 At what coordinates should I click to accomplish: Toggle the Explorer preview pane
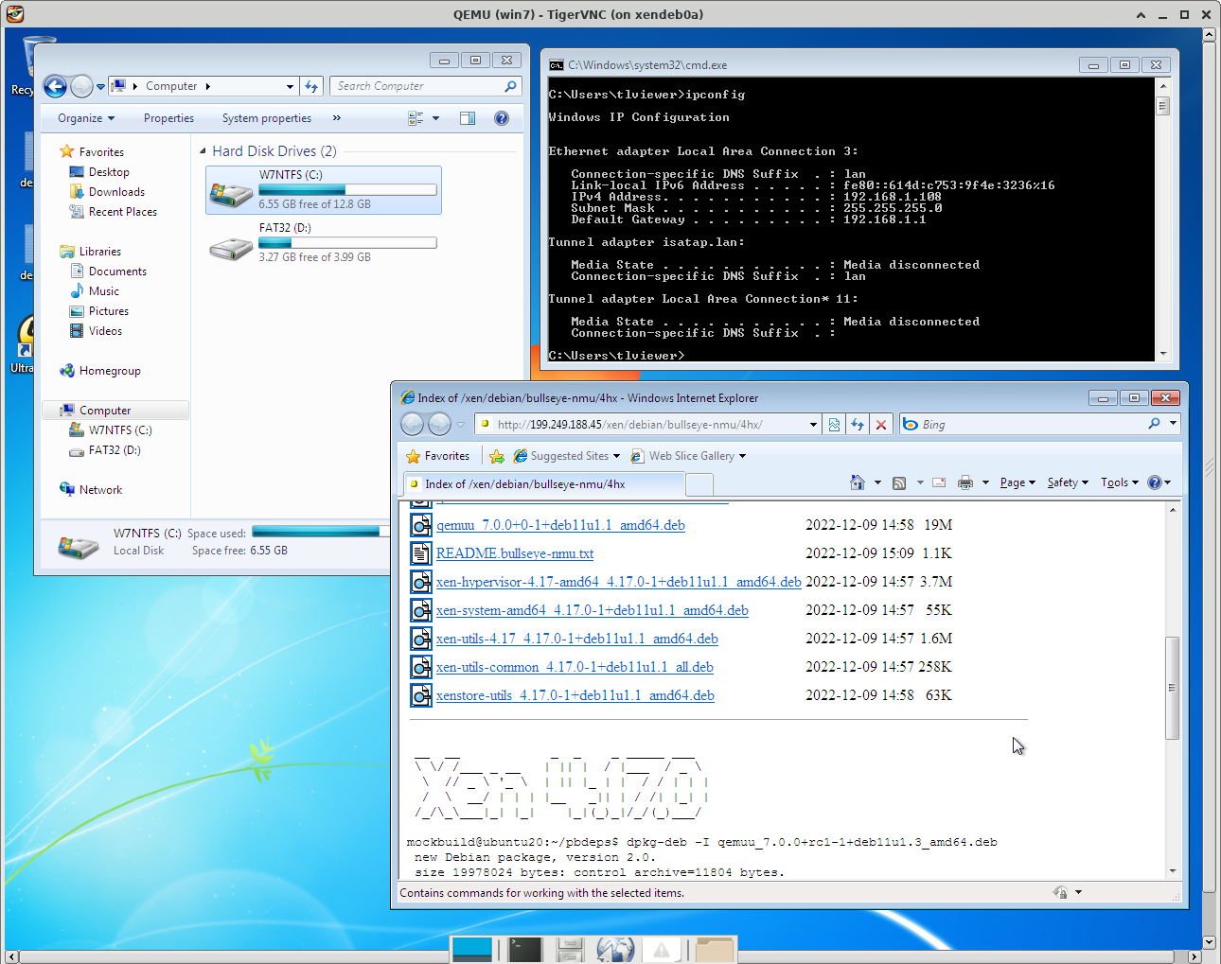(468, 118)
